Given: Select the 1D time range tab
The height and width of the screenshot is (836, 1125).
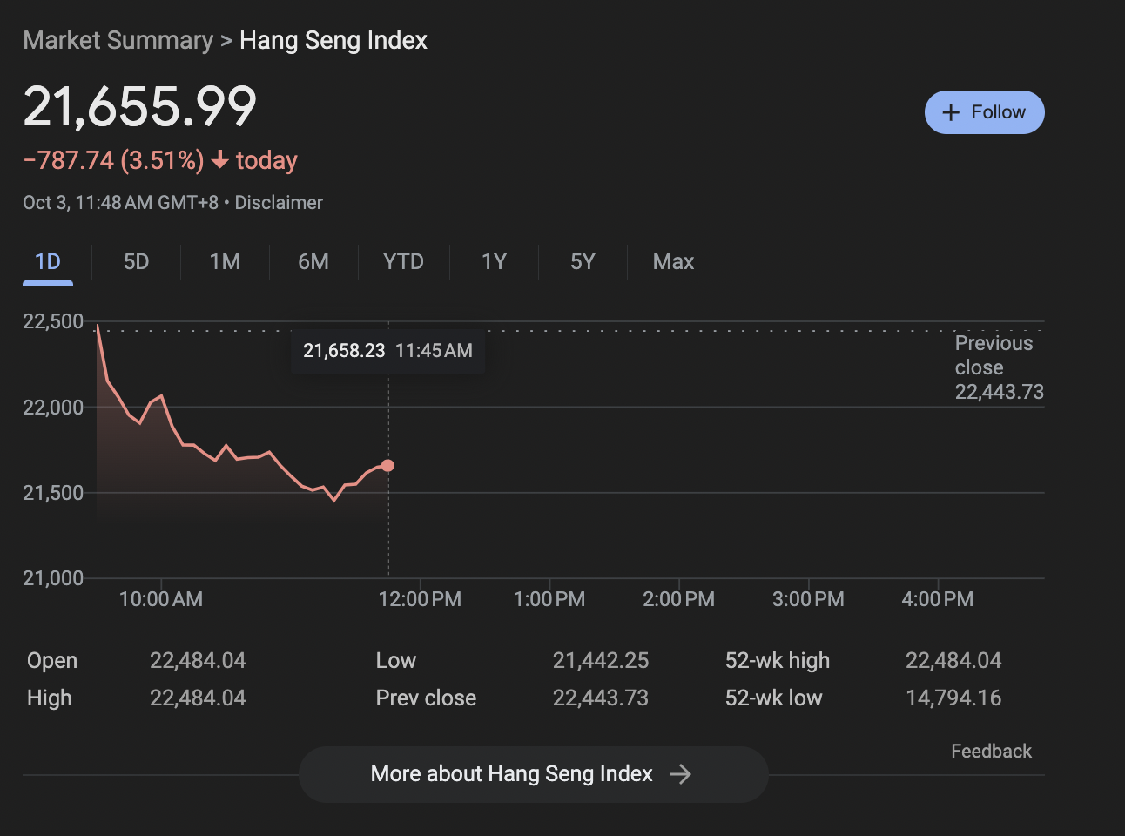Looking at the screenshot, I should (48, 262).
